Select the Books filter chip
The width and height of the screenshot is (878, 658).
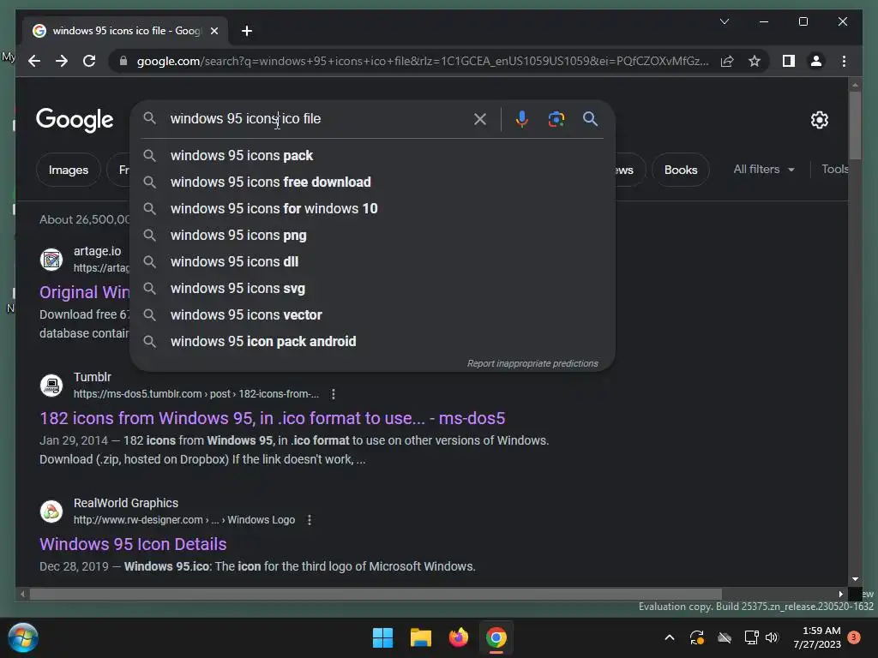tap(680, 170)
